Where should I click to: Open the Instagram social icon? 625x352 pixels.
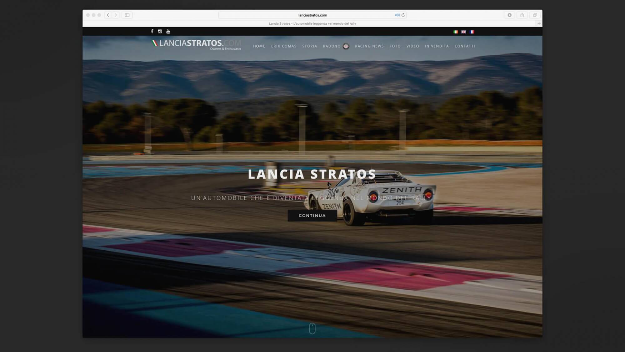160,31
